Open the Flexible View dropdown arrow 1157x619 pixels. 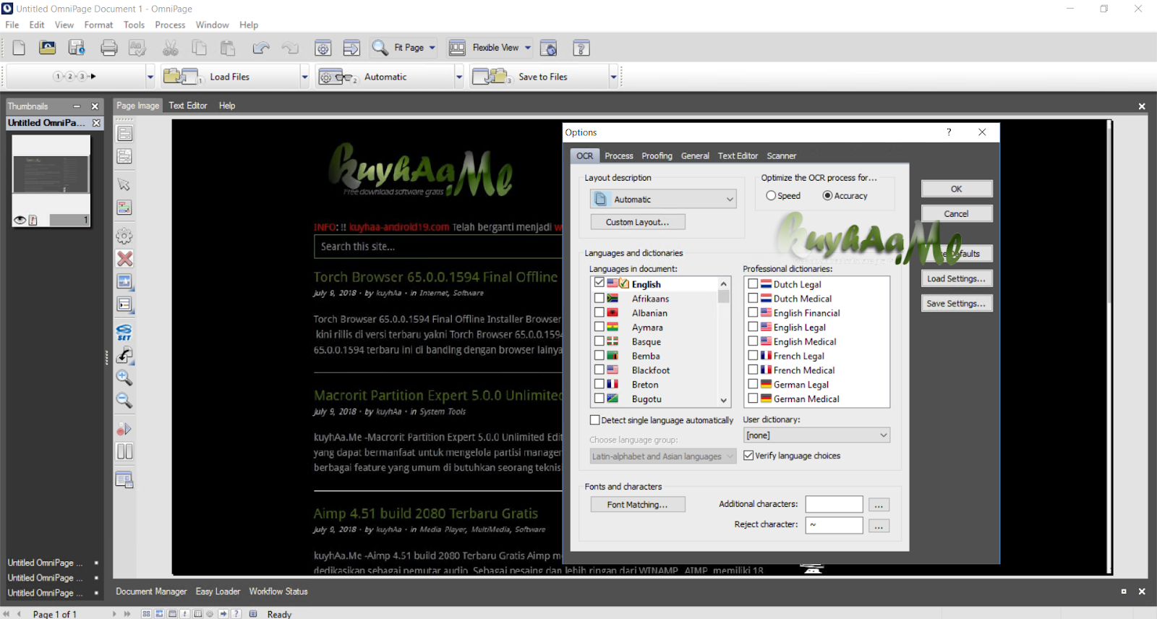[528, 48]
